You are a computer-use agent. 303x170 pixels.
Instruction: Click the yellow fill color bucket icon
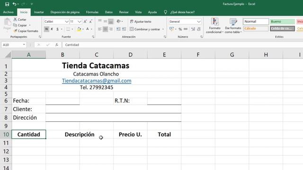79,29
